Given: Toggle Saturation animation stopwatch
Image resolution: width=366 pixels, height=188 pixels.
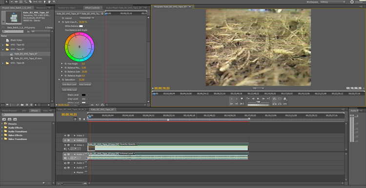Looking at the screenshot, I should click(x=63, y=80).
